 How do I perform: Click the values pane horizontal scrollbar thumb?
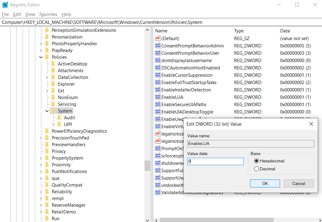pyautogui.click(x=216, y=220)
